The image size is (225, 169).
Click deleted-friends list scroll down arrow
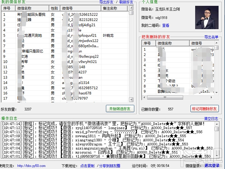click(x=217, y=92)
